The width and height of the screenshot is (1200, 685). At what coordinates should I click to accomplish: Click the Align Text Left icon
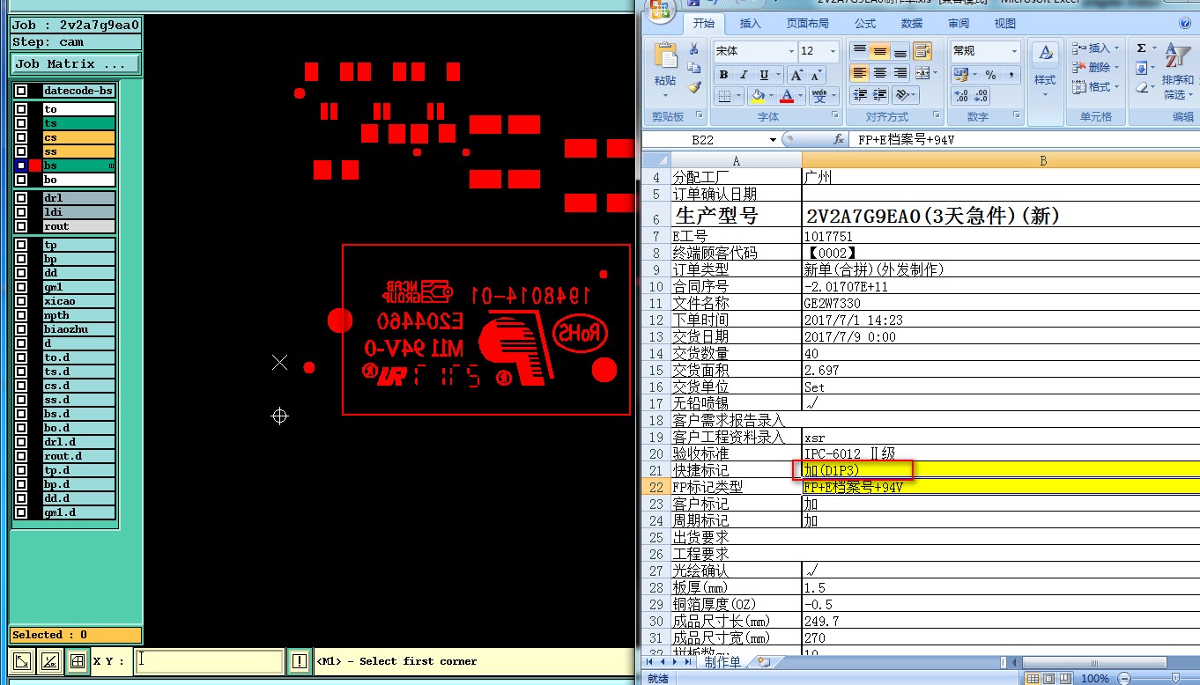click(x=859, y=72)
